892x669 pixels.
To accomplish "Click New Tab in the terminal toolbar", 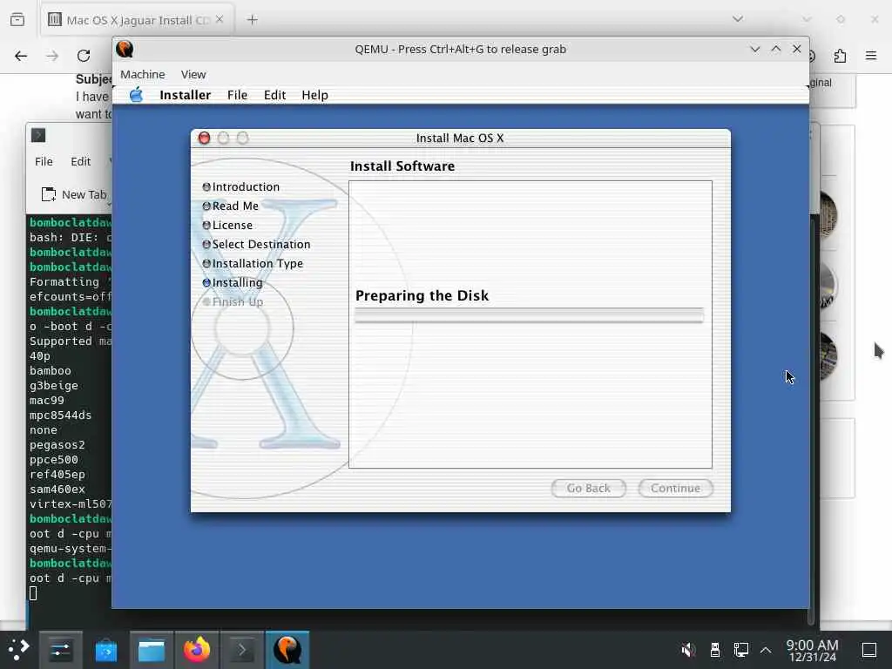I will pyautogui.click(x=74, y=194).
